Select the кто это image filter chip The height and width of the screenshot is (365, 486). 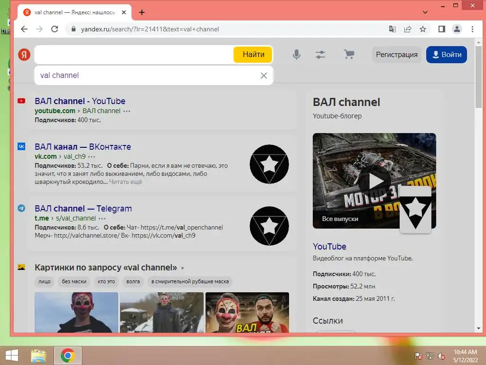106,281
